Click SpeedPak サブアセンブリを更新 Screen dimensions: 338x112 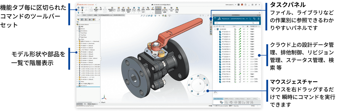click(x=165, y=10)
